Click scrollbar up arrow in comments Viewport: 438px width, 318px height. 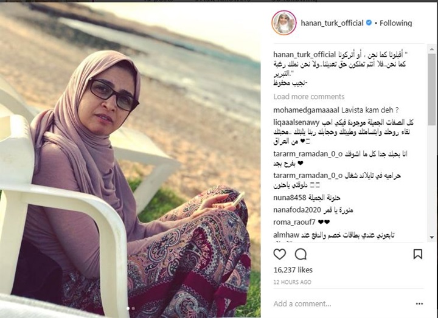432,49
